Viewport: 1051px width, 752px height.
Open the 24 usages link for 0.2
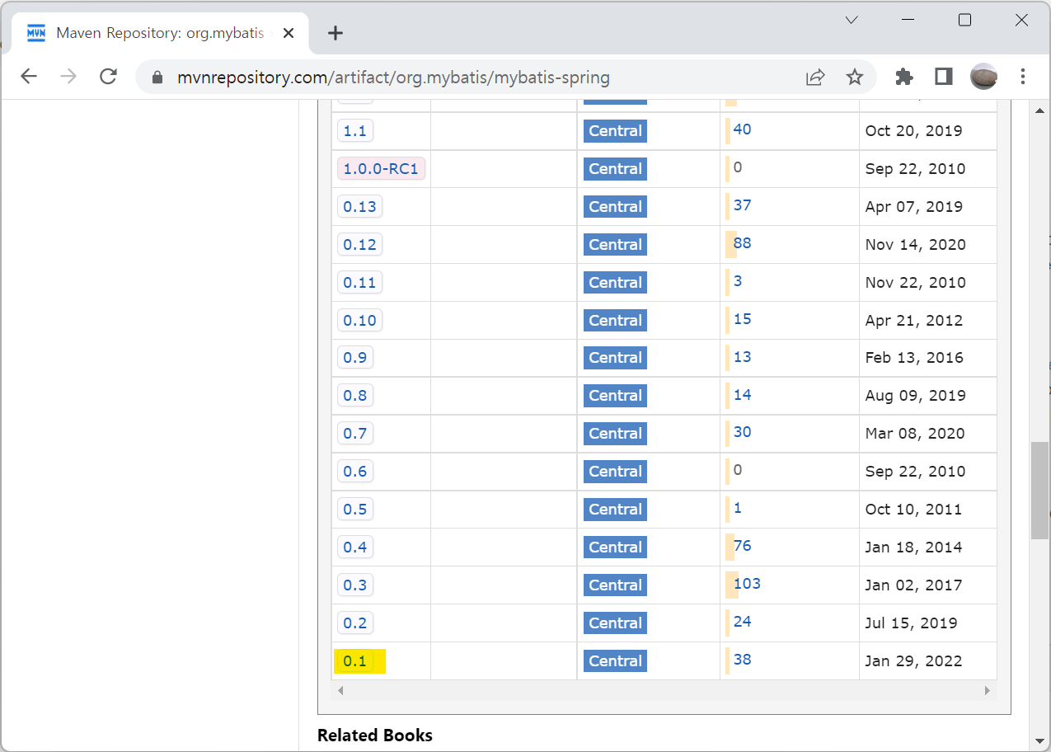pos(742,622)
